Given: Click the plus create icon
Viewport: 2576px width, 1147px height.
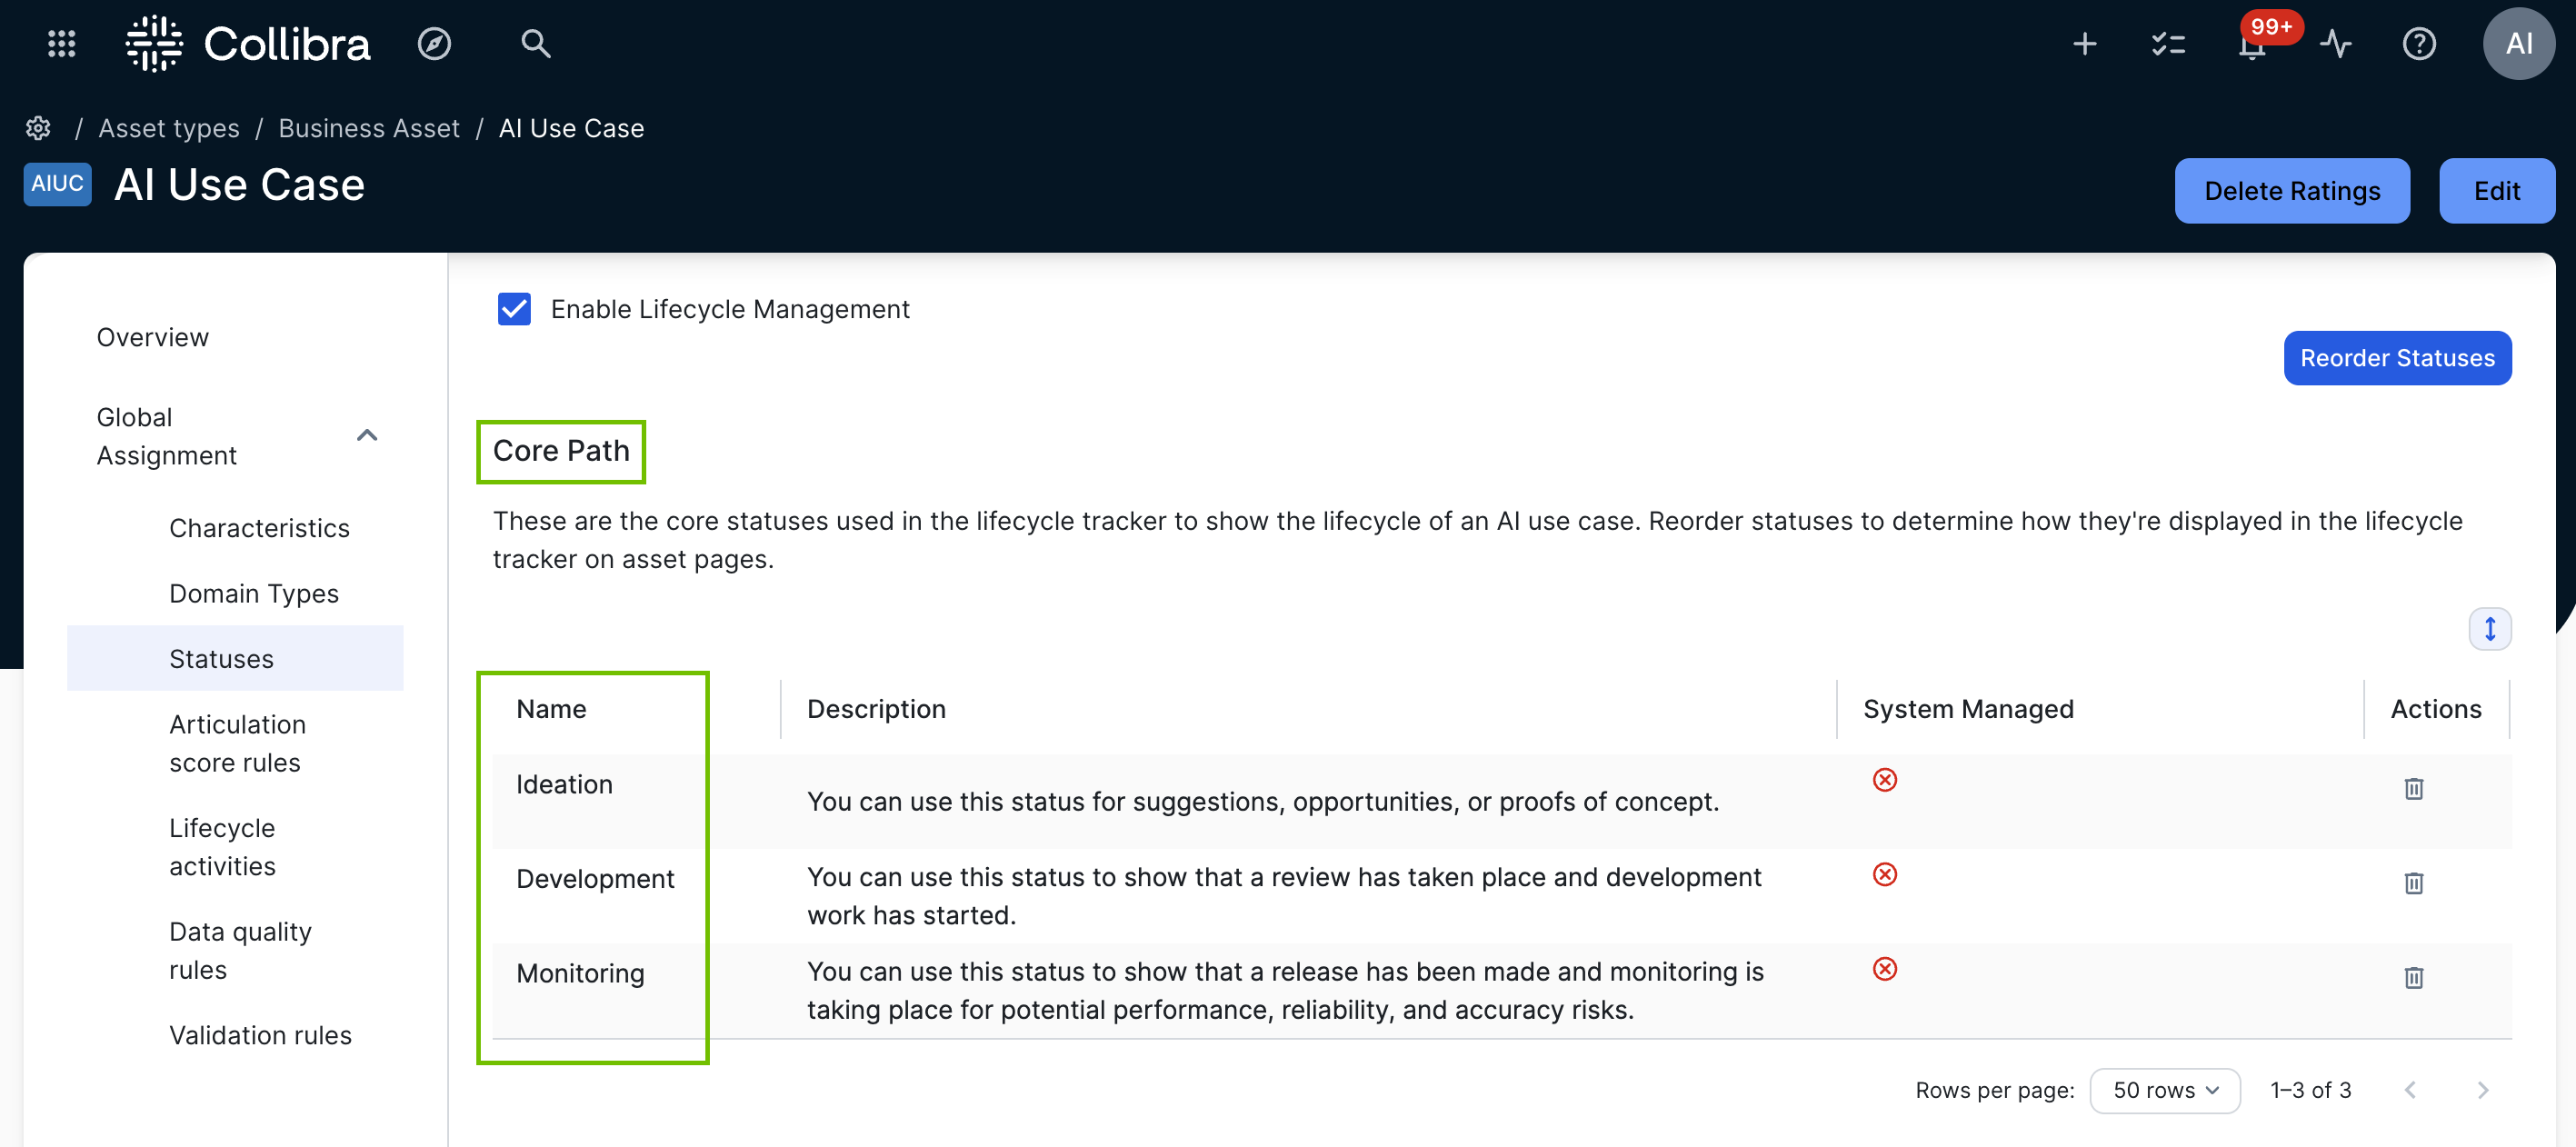Looking at the screenshot, I should [x=2085, y=44].
